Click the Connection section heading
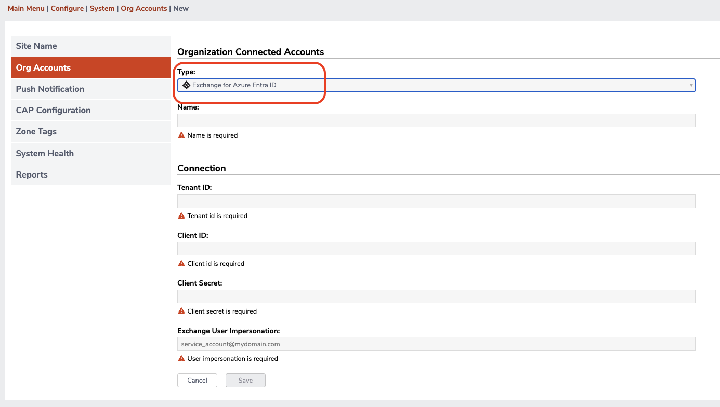The image size is (720, 407). (x=202, y=168)
